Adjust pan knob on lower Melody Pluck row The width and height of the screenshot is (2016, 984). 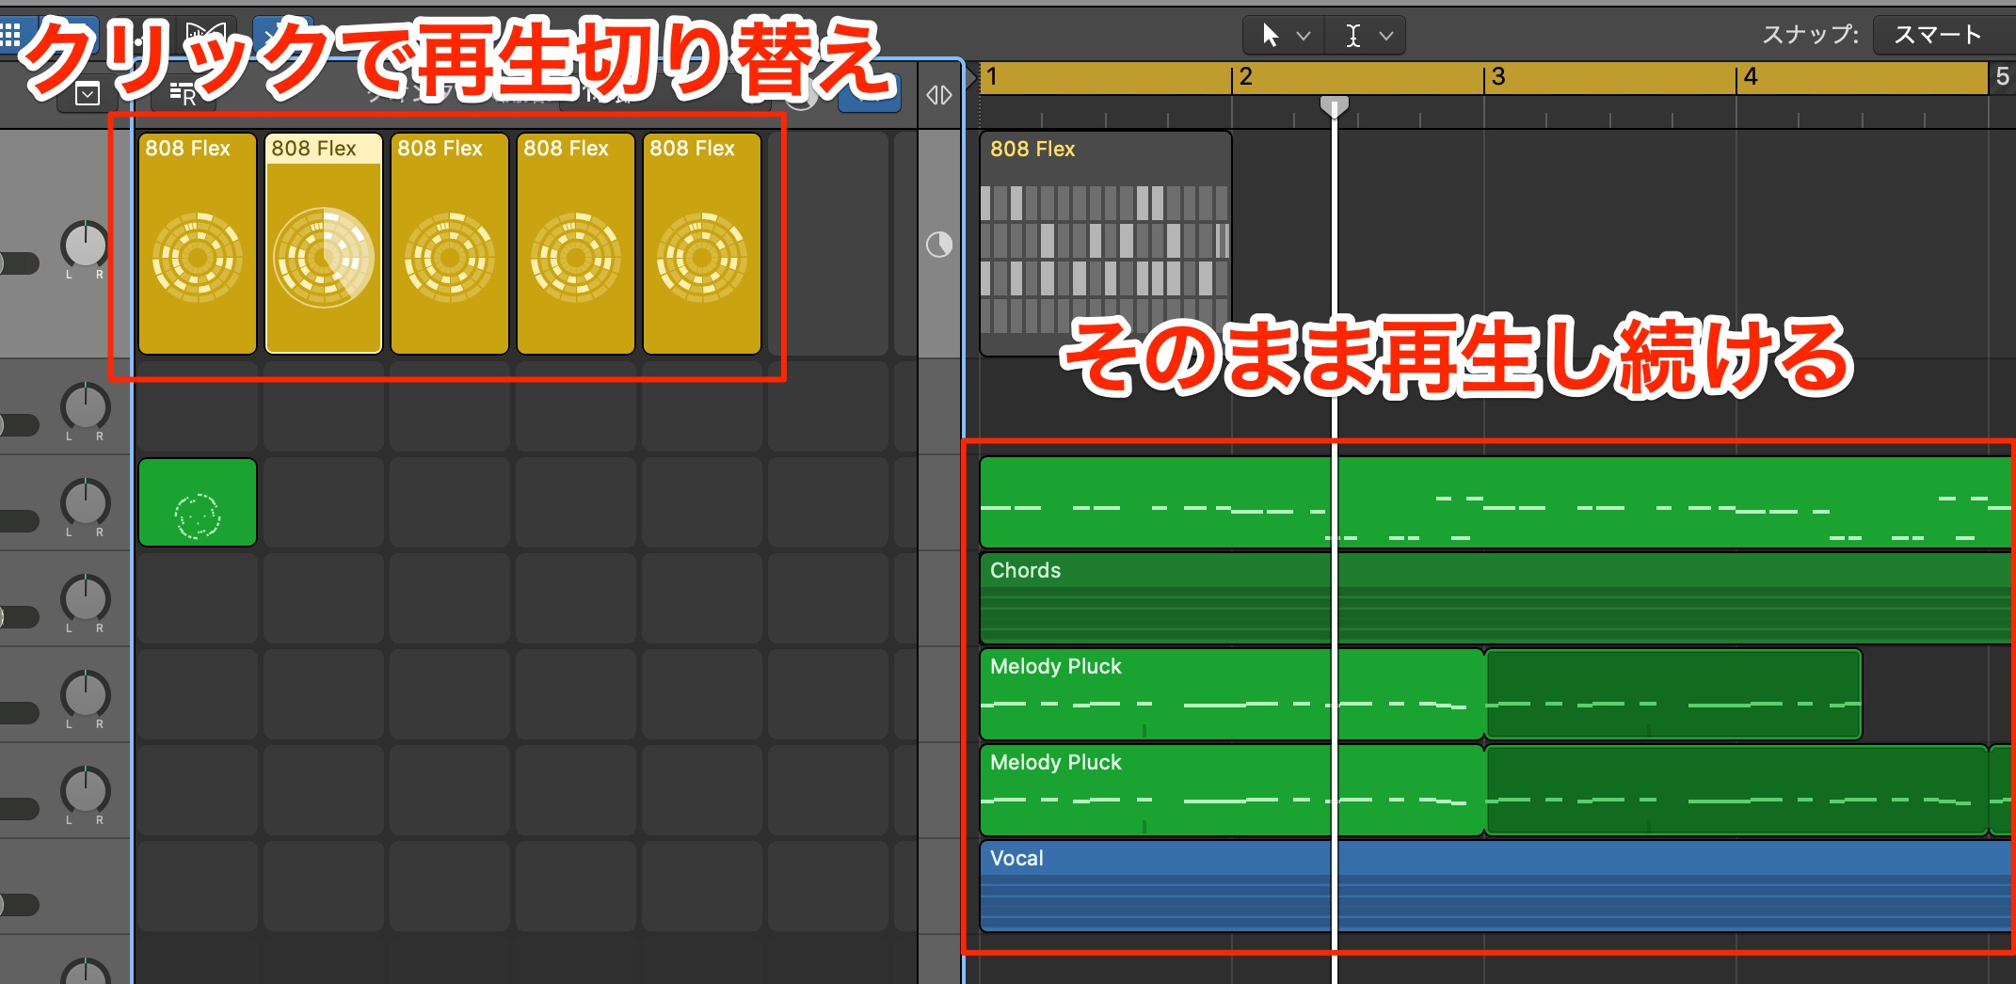pos(85,791)
